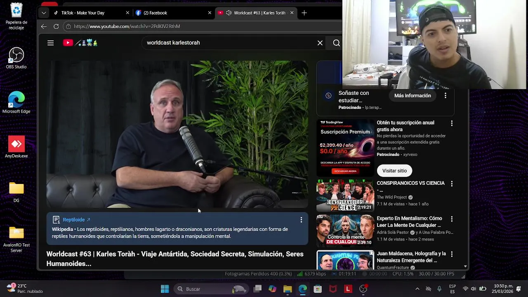Open the weather widget 23°C Parc. nublado
The width and height of the screenshot is (528, 297).
tap(25, 288)
